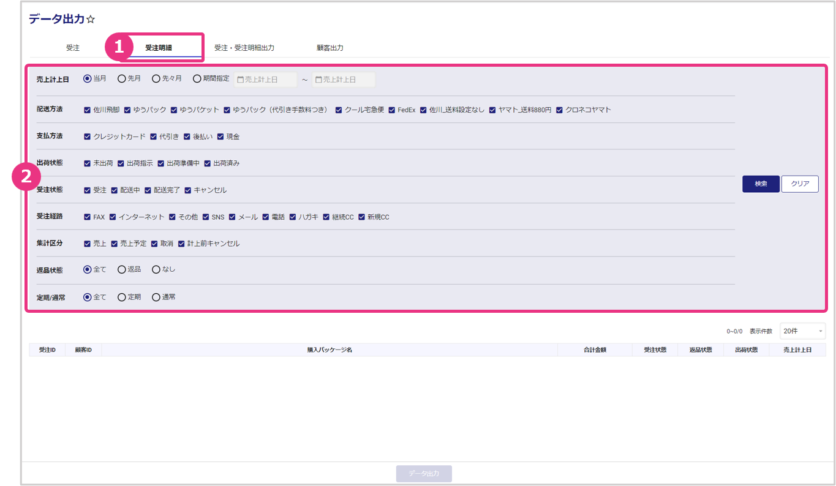Open the 受注・受注明細出力 tab
836x486 pixels.
pos(244,48)
